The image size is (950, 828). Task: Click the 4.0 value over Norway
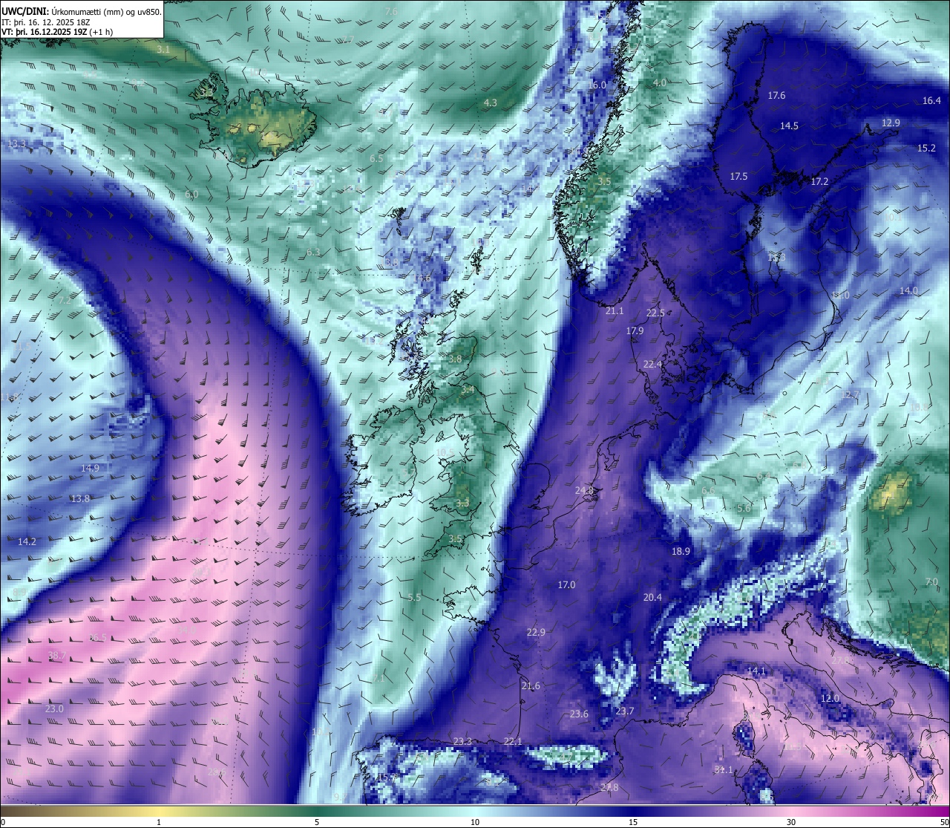click(x=659, y=82)
